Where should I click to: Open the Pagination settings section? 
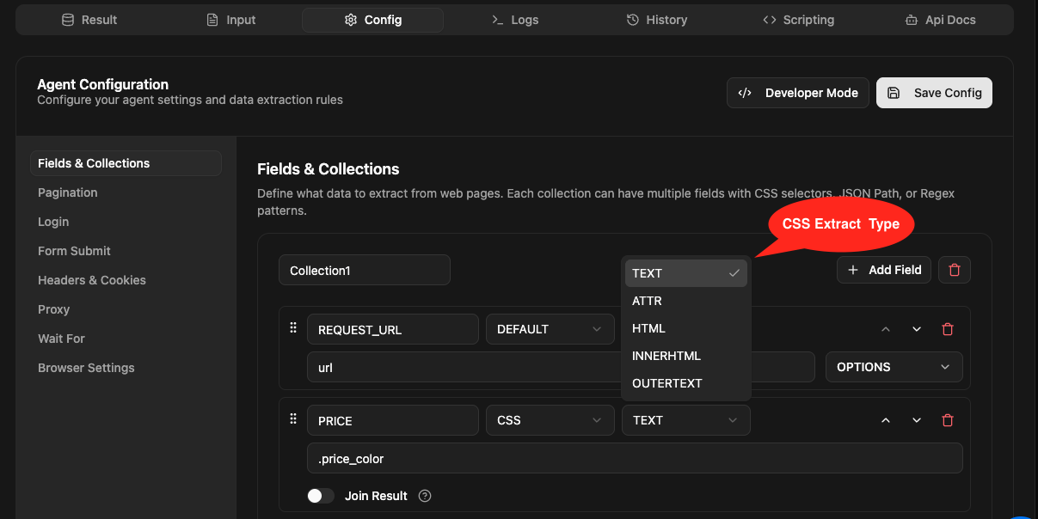(x=68, y=192)
